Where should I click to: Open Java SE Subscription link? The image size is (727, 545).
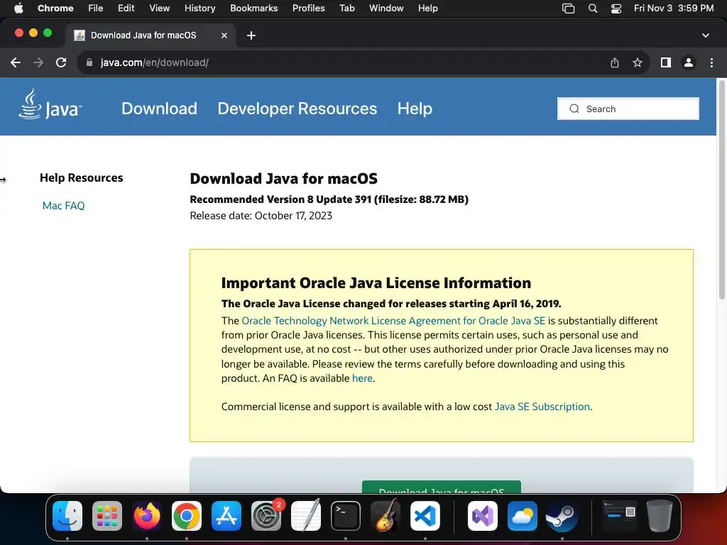pyautogui.click(x=542, y=407)
